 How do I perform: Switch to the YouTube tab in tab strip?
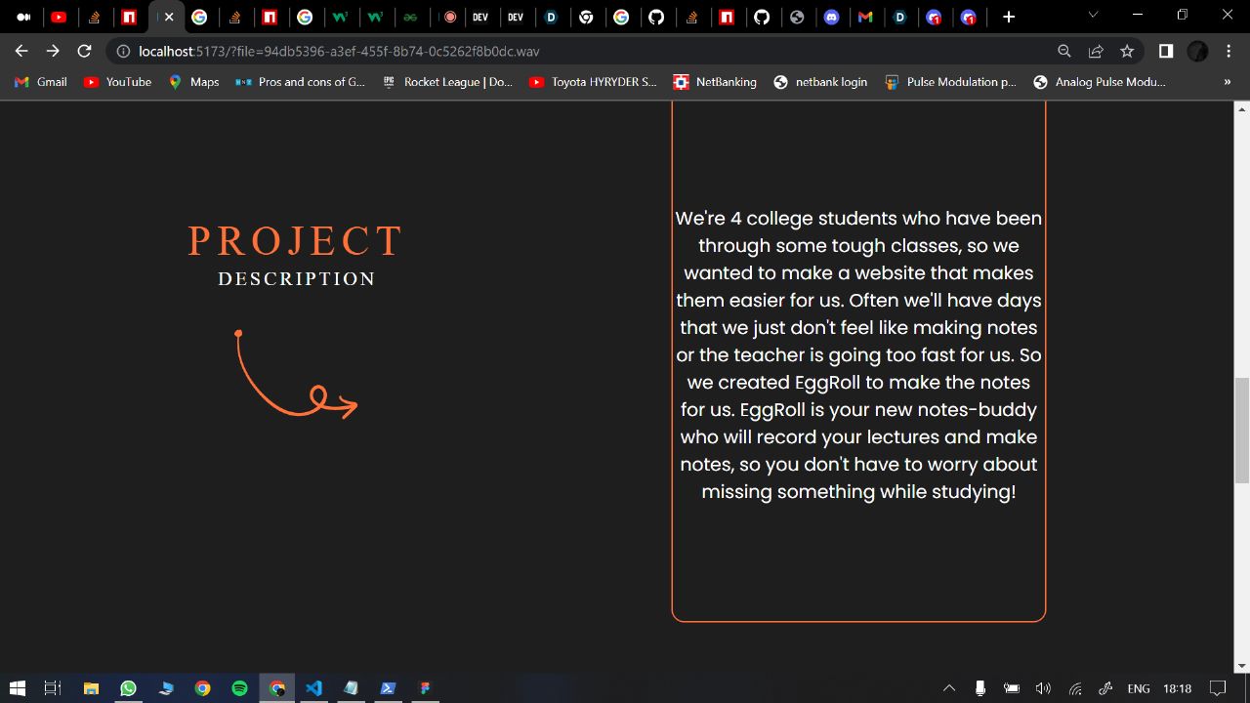[59, 17]
